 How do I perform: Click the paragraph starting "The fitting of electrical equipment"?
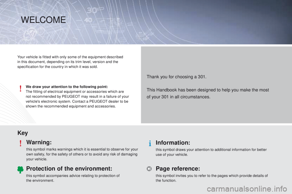77,99
